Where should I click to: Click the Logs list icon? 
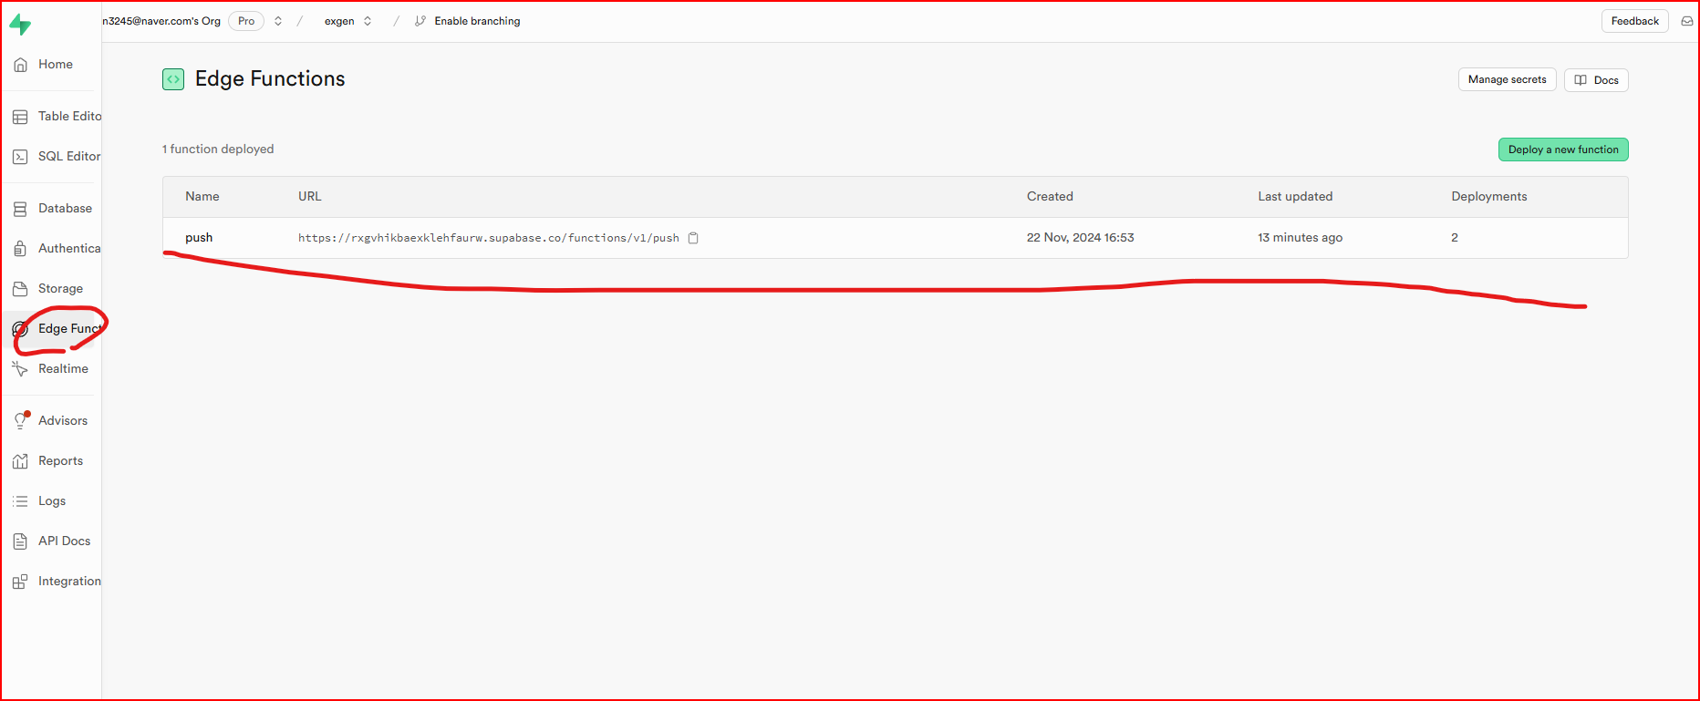(x=20, y=501)
